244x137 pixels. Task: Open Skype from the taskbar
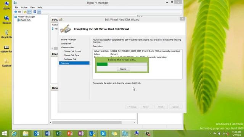(103, 134)
